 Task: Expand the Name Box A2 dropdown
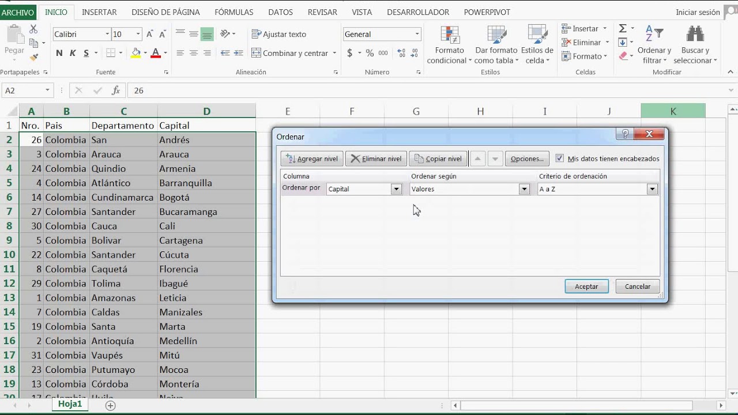pos(47,90)
